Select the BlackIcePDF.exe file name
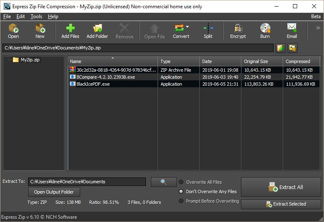Image resolution: width=324 pixels, height=222 pixels. click(x=93, y=84)
